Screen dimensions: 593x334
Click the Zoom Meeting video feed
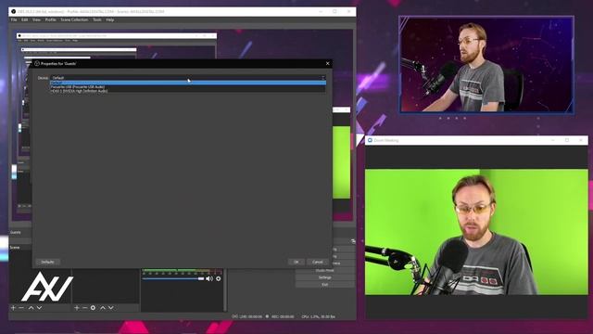click(x=476, y=232)
